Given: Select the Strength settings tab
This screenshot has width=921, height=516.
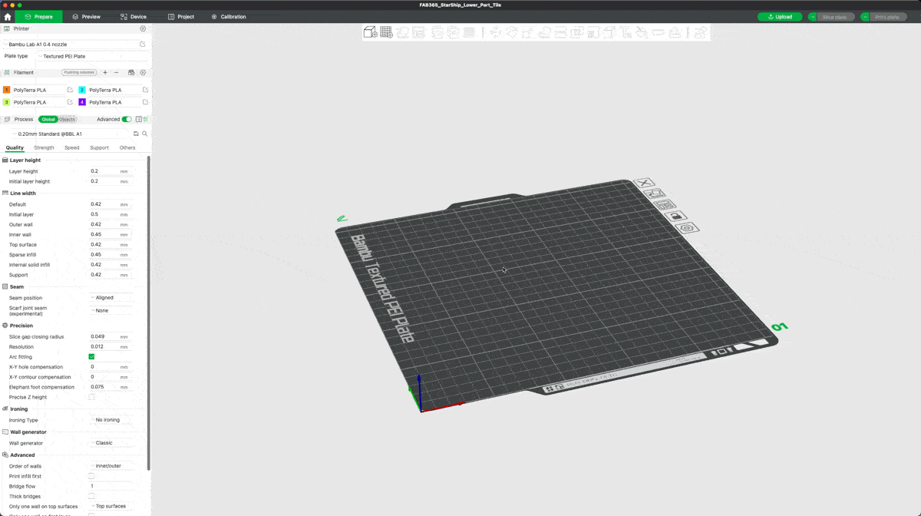Looking at the screenshot, I should coord(44,147).
